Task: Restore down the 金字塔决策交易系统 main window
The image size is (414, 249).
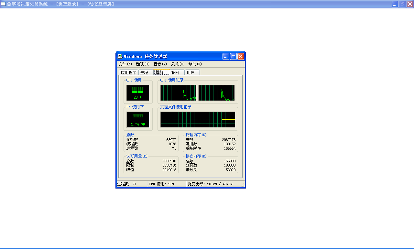Action: [x=402, y=4]
